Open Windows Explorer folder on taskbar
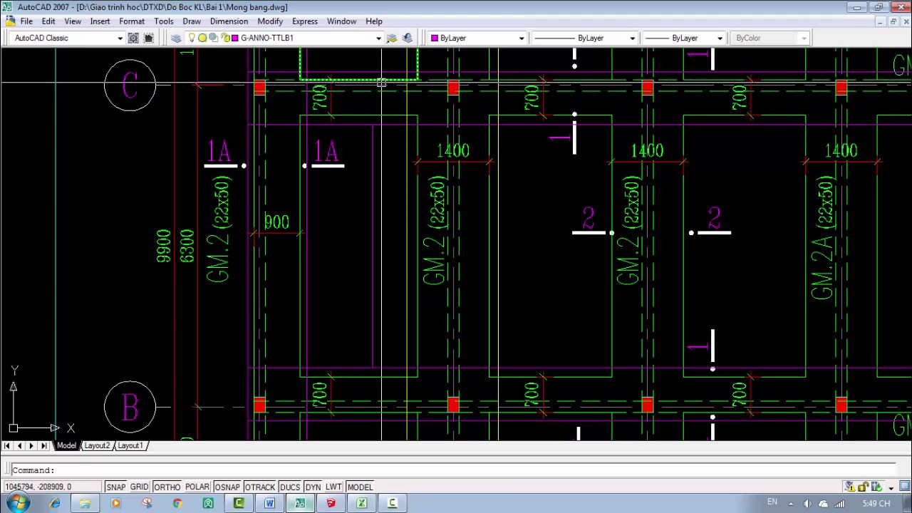 coord(85,503)
